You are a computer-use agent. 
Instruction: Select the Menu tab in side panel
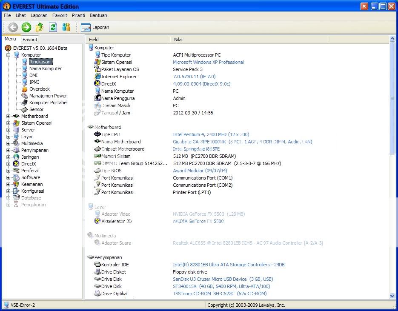(x=10, y=39)
